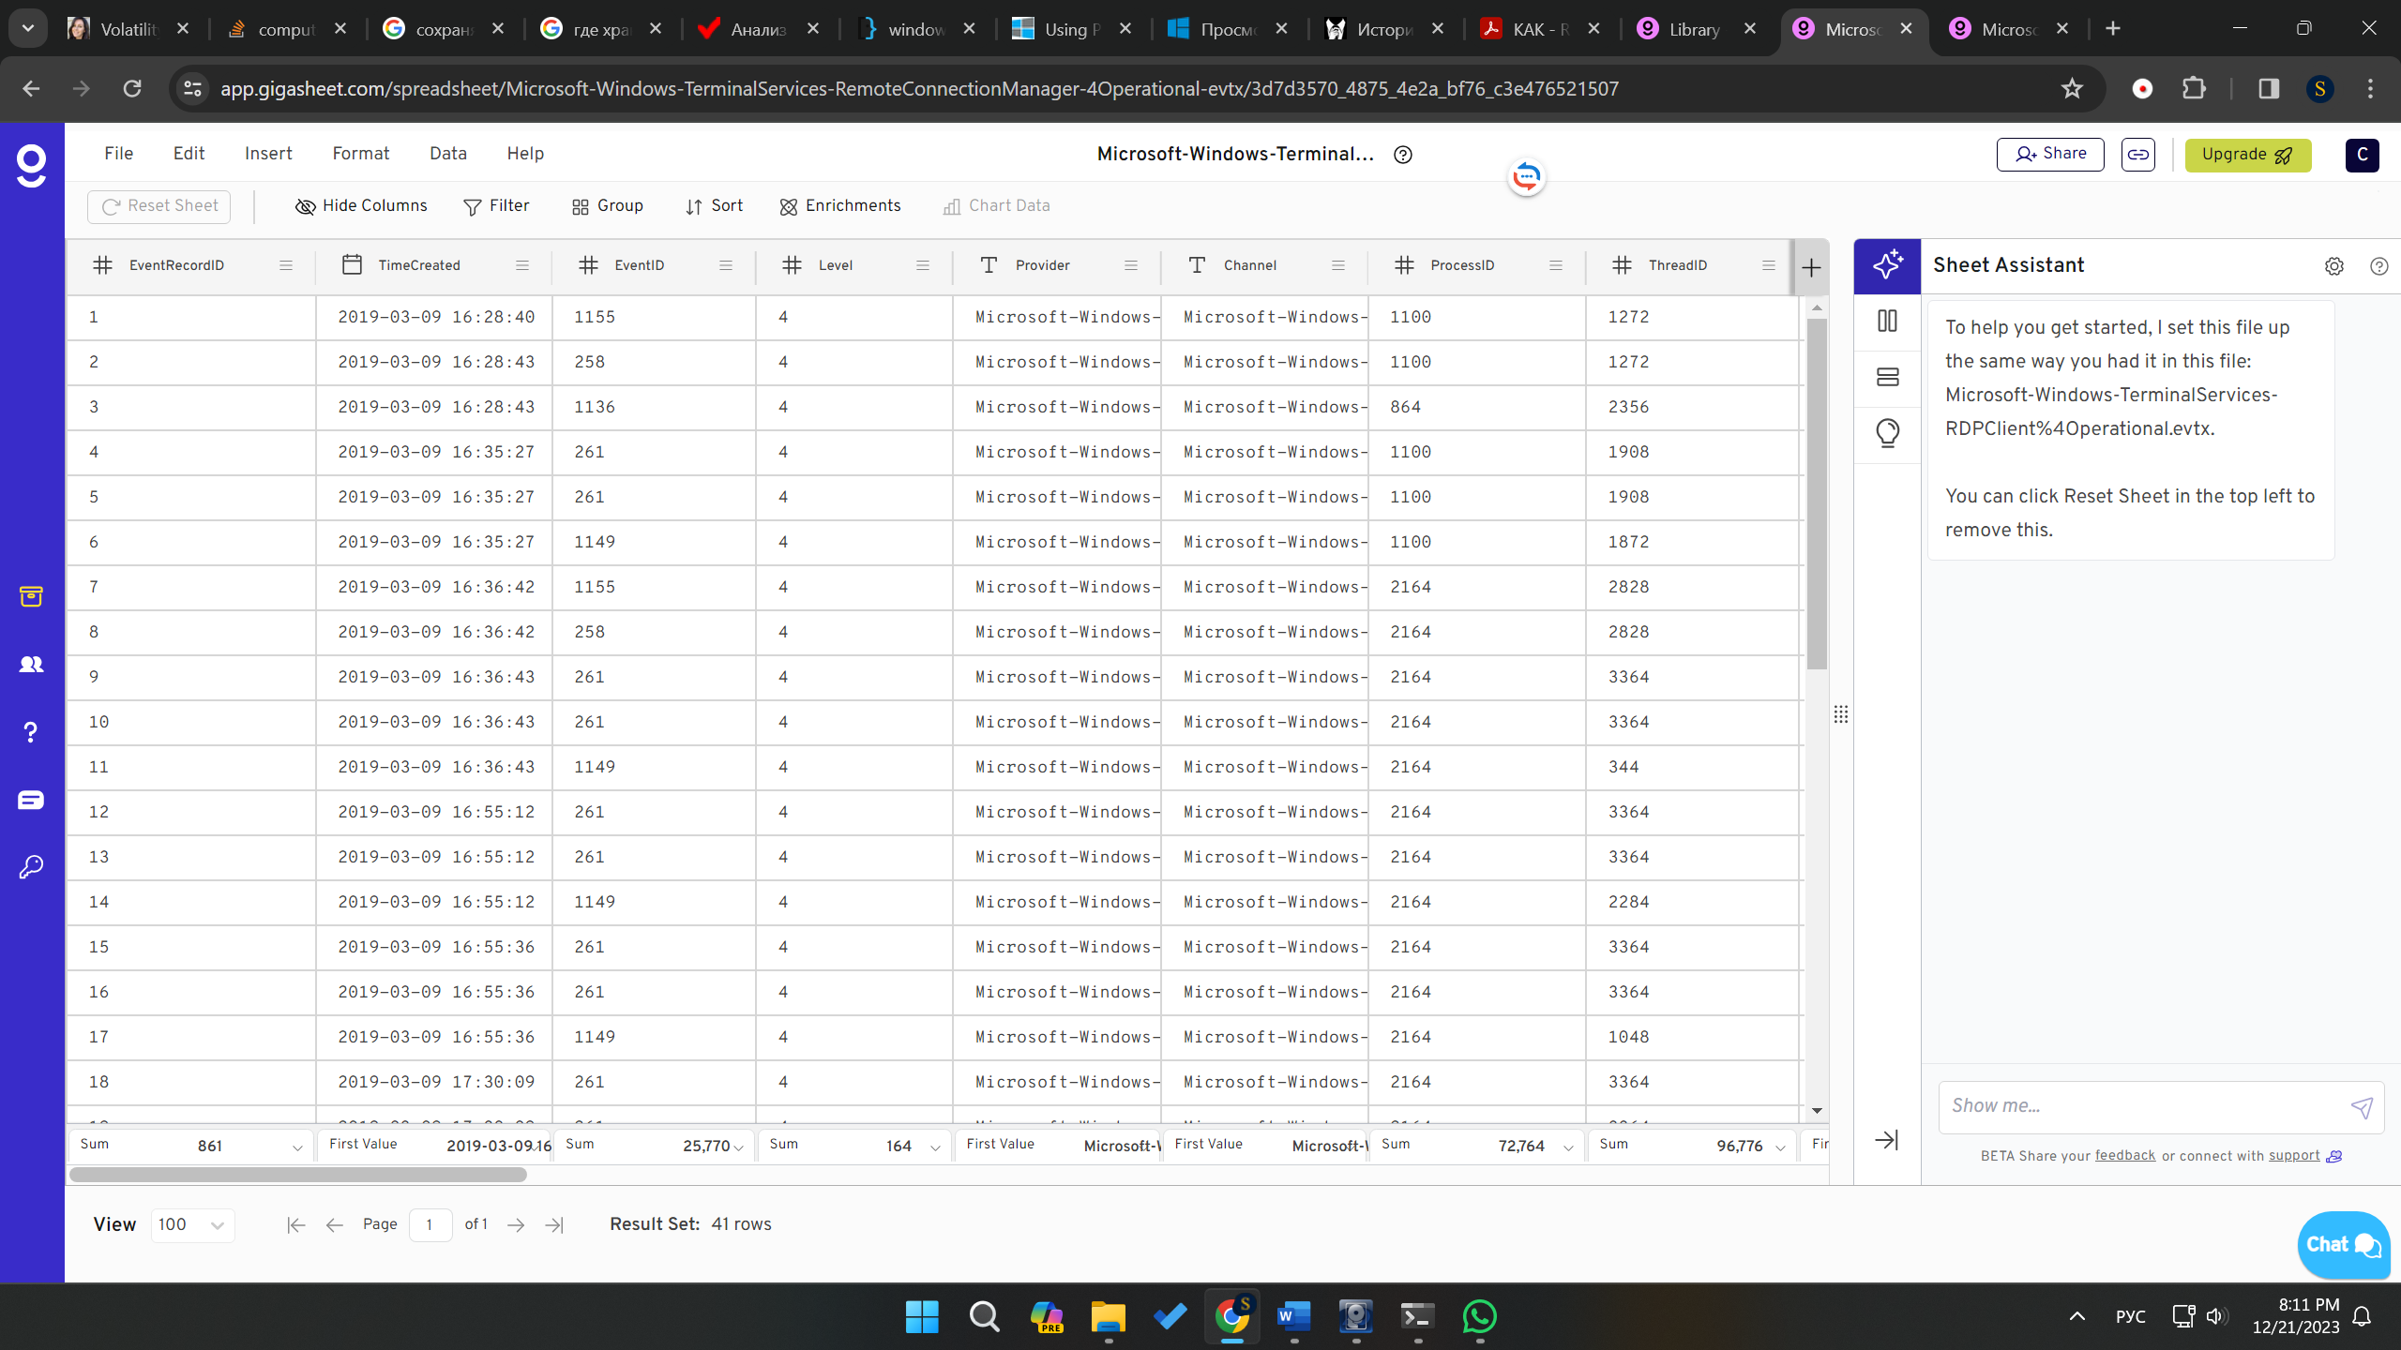
Task: Open the team members sidebar icon
Action: [x=31, y=664]
